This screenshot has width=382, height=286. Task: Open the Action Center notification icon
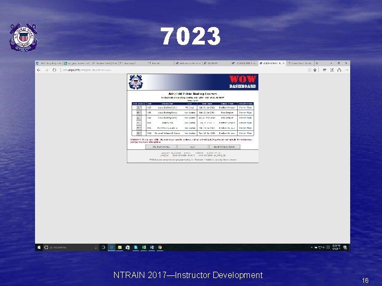click(345, 247)
